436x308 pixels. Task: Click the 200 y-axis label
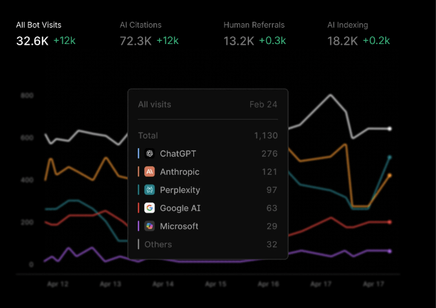27,223
